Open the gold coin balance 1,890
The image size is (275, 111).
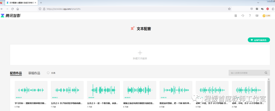[x=267, y=16]
